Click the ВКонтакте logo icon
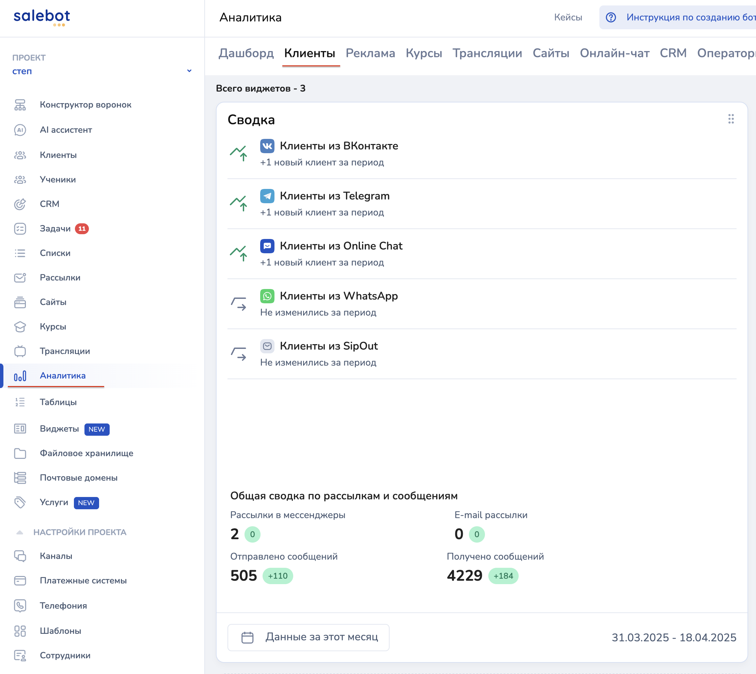756x674 pixels. click(267, 146)
